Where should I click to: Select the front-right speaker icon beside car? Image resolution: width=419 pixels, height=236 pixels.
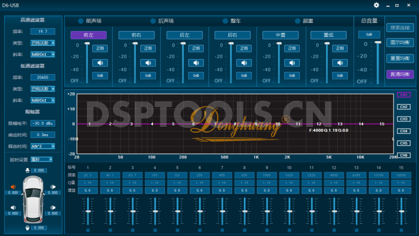tap(52, 187)
